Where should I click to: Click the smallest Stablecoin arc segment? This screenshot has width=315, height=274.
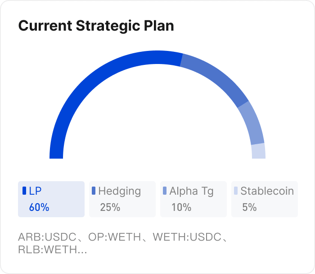point(258,151)
